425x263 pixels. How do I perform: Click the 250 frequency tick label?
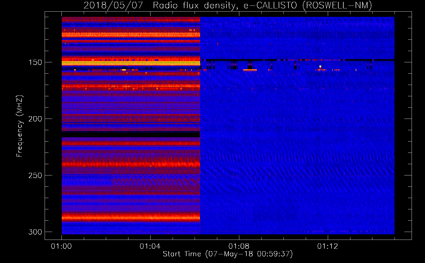35,175
